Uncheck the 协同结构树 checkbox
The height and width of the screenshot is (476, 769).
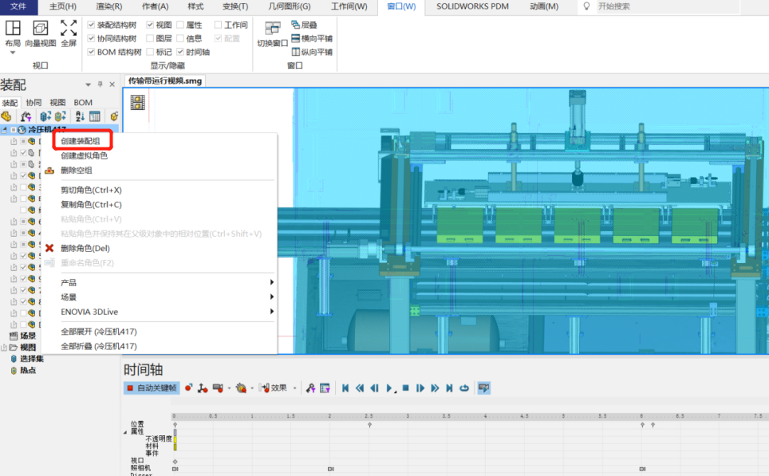pos(91,38)
